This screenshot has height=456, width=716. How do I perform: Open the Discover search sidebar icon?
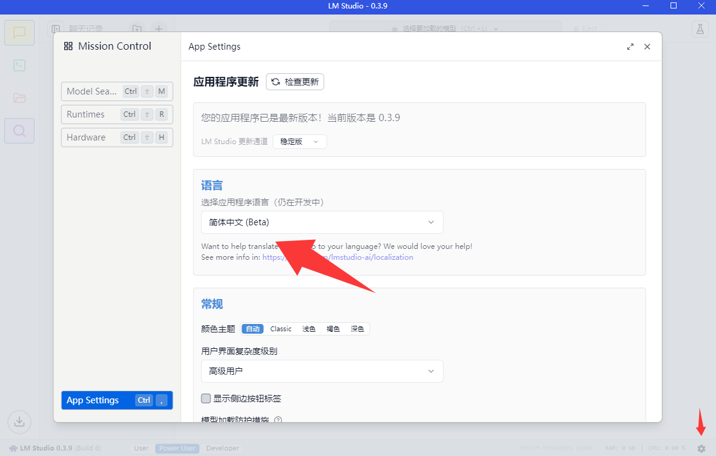pyautogui.click(x=19, y=131)
